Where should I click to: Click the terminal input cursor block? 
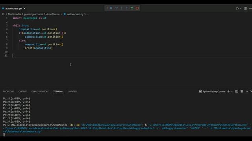[4, 135]
